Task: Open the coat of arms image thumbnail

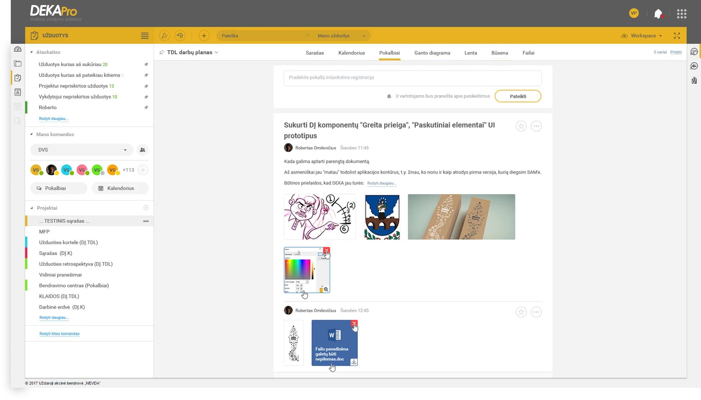Action: pos(382,217)
